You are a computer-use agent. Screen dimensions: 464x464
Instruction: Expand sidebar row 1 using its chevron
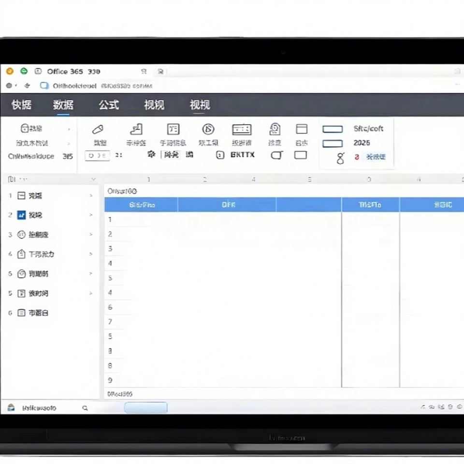point(91,196)
